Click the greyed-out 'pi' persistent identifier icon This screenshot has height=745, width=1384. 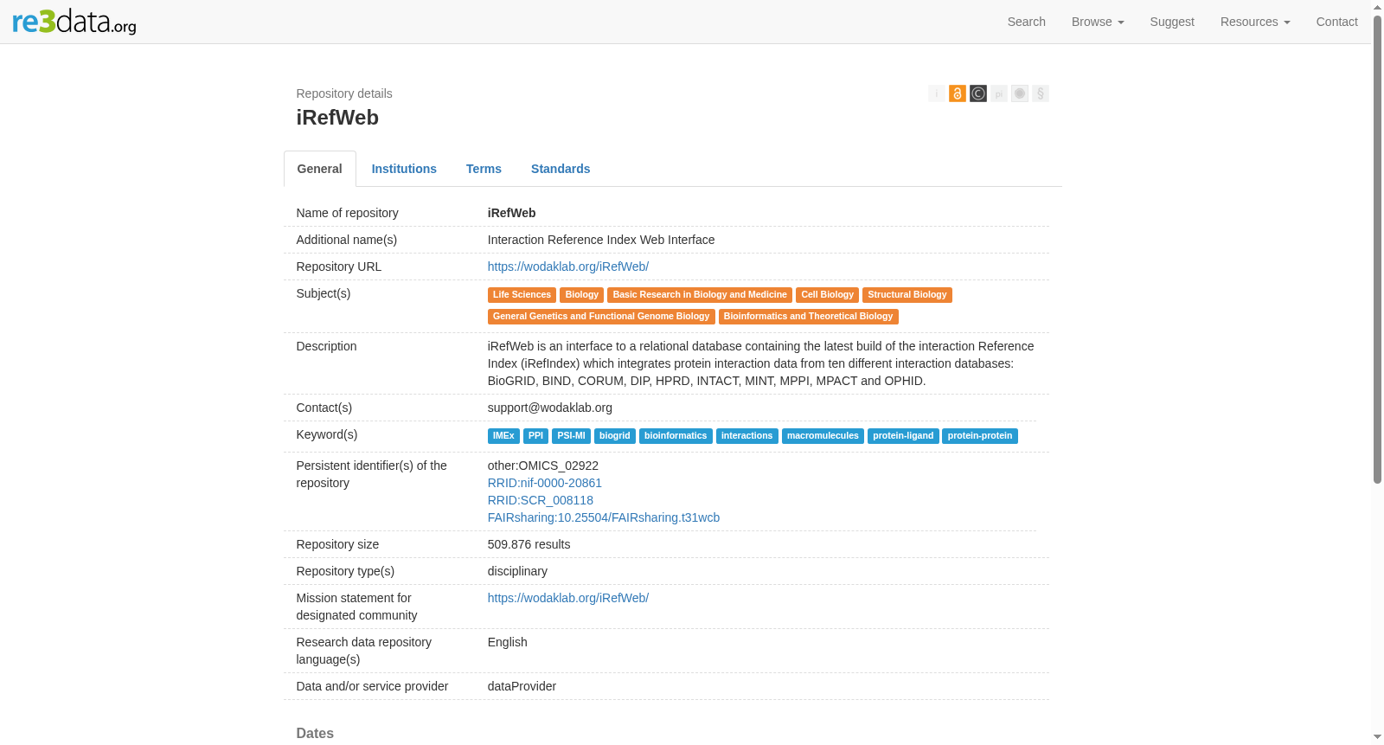click(x=999, y=93)
